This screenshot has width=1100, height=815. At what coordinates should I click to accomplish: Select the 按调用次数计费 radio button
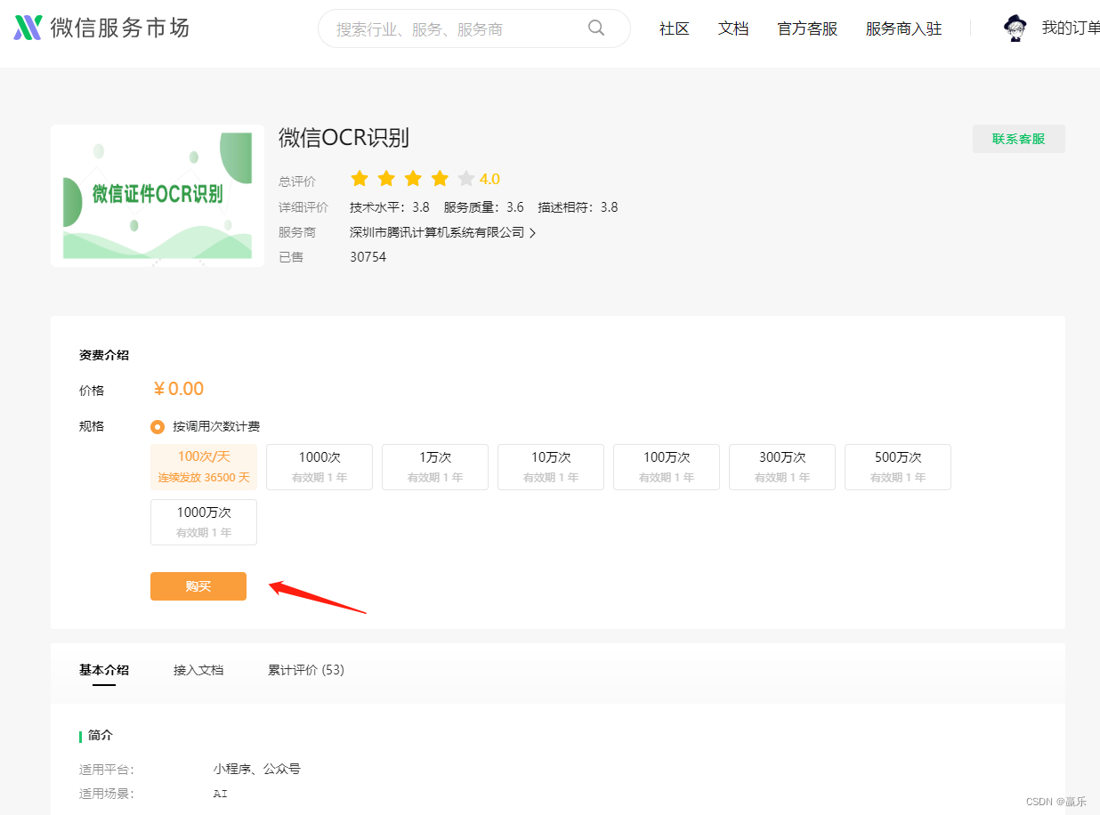(158, 427)
